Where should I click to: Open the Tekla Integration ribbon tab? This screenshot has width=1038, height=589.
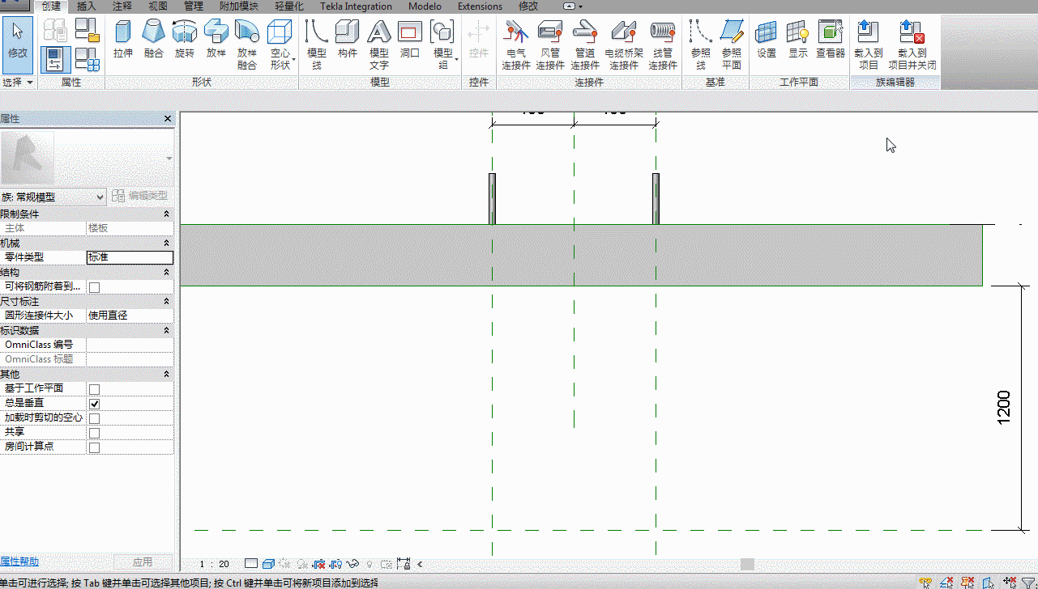coord(356,6)
